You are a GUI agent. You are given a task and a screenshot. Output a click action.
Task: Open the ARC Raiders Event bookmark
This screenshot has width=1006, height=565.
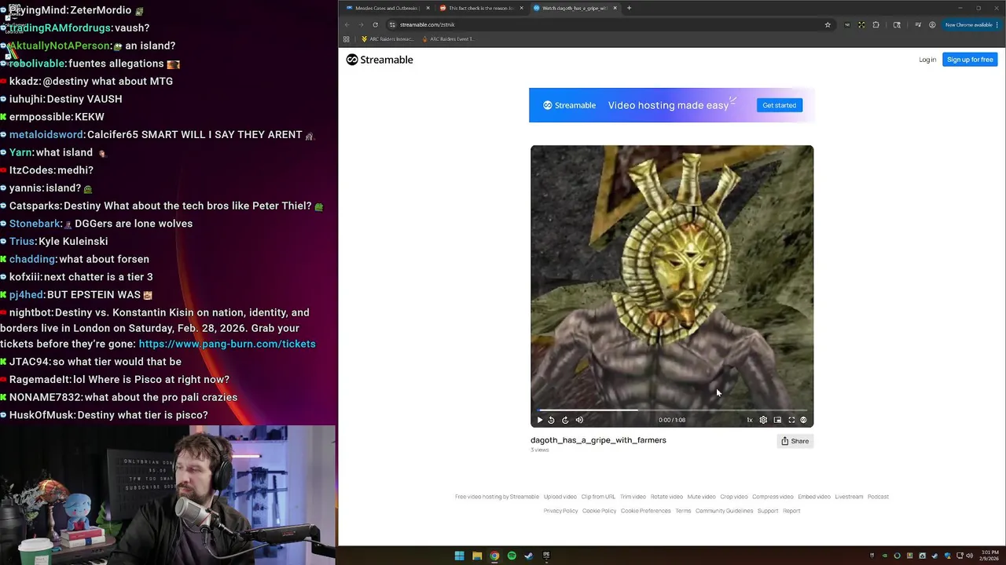coord(448,38)
